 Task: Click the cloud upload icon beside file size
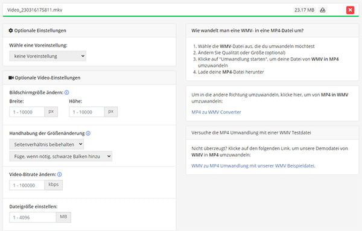(323, 10)
